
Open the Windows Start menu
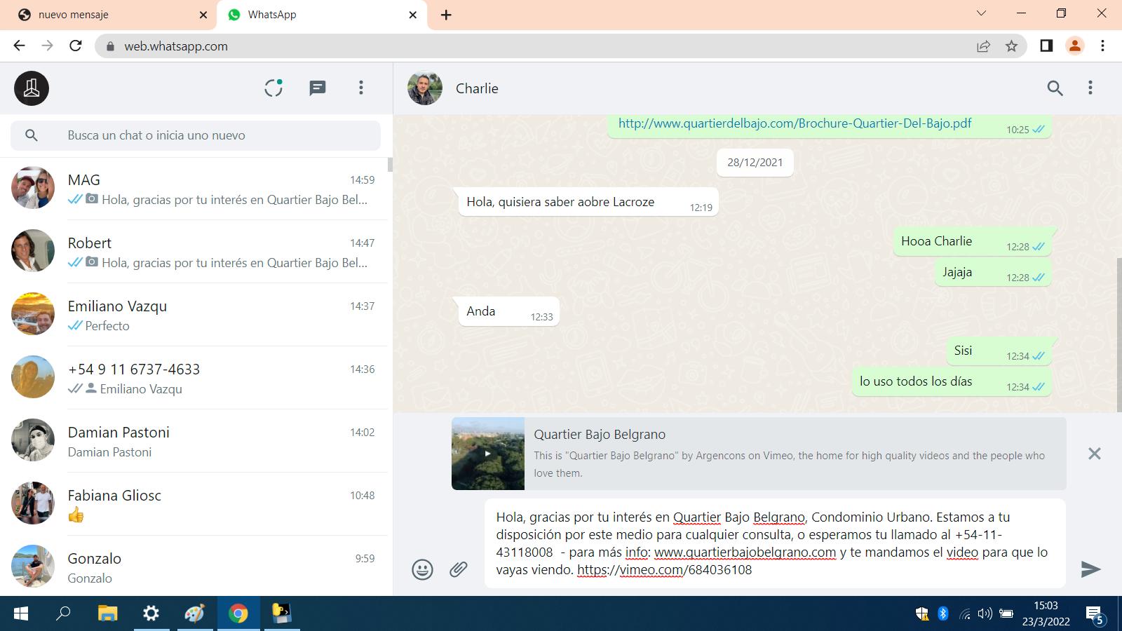click(21, 614)
